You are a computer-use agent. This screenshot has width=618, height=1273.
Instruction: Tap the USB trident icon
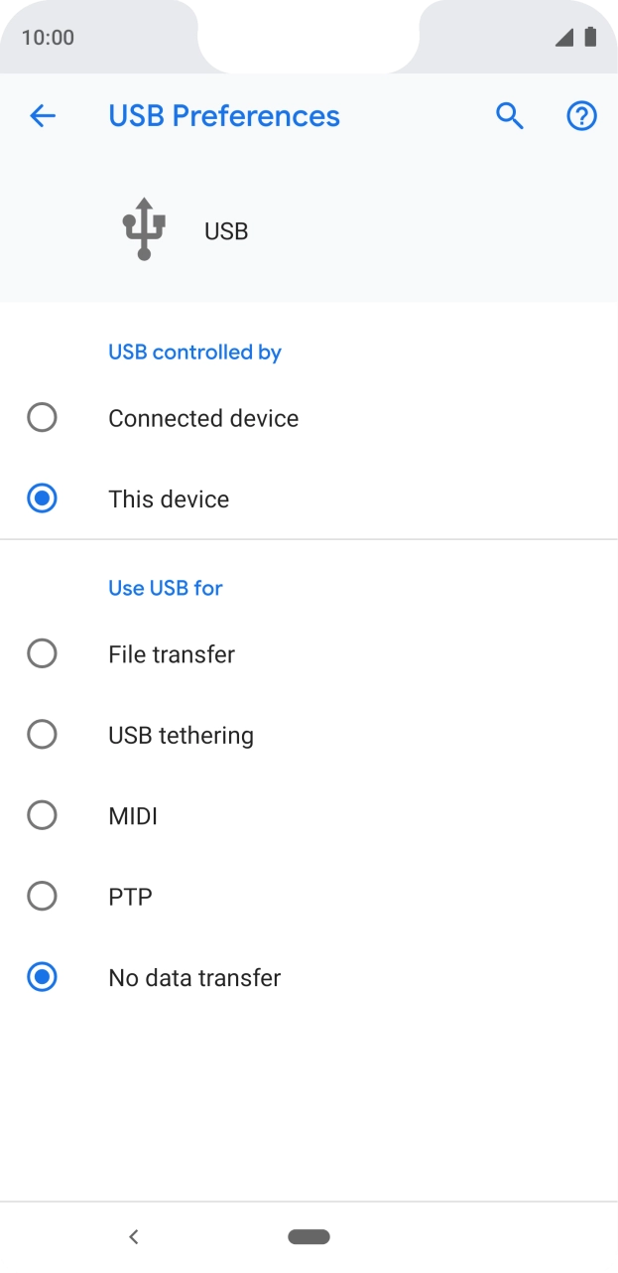144,229
